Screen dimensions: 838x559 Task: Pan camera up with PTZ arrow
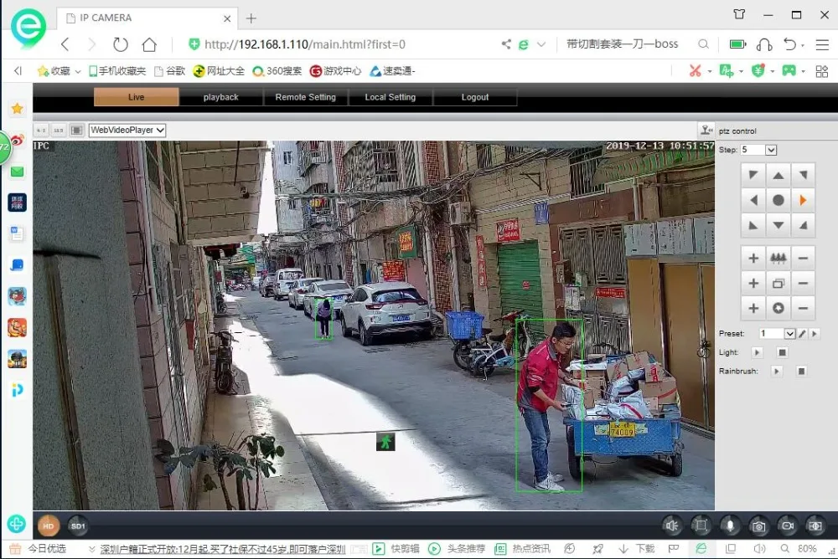pyautogui.click(x=779, y=175)
